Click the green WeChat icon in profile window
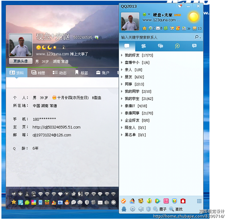Screen dimensions: 228x219 tap(27, 202)
